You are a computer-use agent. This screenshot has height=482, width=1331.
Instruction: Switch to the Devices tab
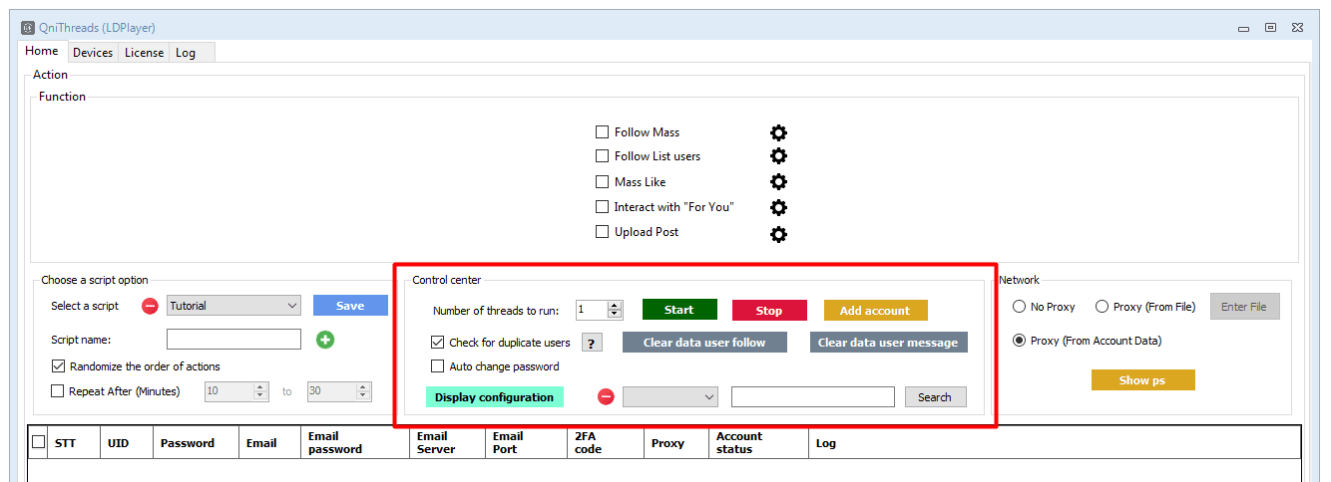93,53
